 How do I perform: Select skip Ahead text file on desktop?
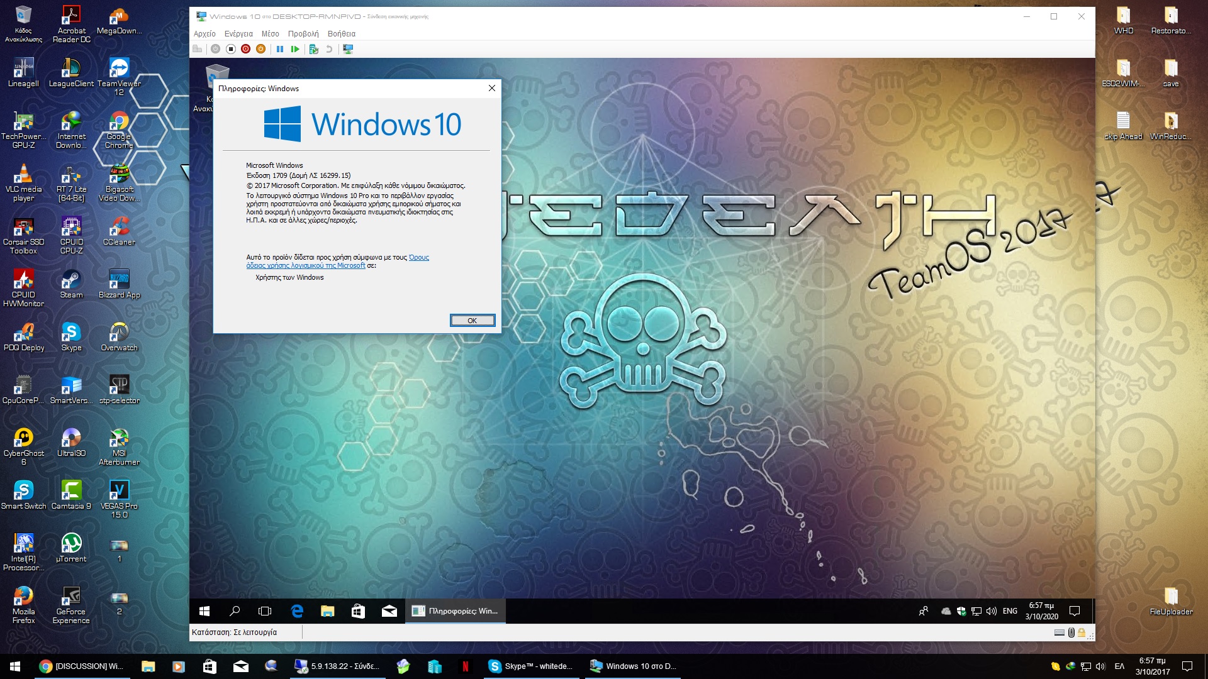1123,126
